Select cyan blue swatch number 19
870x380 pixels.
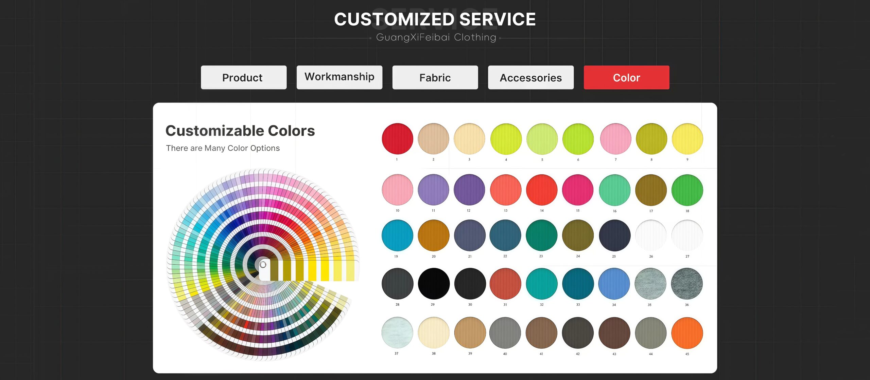click(x=397, y=235)
